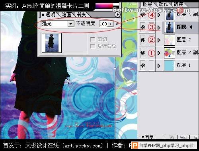Screen dimensions: 199x151
Task: Click the create new layer icon
Action: tap(195, 137)
